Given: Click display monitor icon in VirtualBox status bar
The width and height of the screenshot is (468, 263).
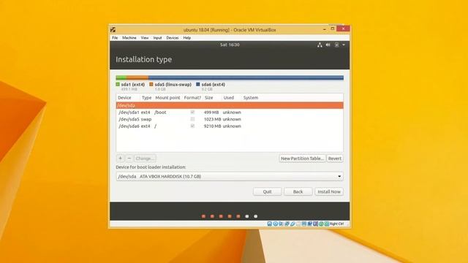Looking at the screenshot, I should pos(303,224).
